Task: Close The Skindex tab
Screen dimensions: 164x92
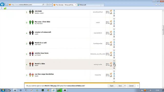Action: [76, 5]
